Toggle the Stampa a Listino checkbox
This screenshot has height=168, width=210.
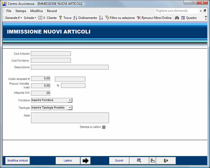pos(104,127)
